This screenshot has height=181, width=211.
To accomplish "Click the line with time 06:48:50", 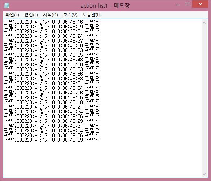I will (x=52, y=64).
